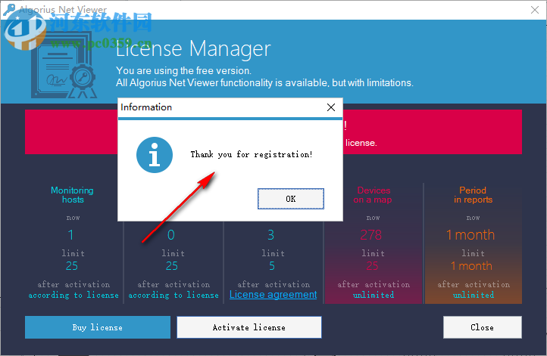547x356 pixels.
Task: Click OK in the Information dialog
Action: coord(291,199)
